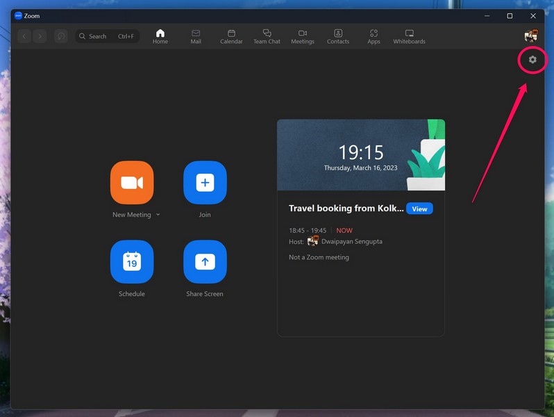Open the Apps tab
This screenshot has width=554, height=417.
pyautogui.click(x=373, y=36)
